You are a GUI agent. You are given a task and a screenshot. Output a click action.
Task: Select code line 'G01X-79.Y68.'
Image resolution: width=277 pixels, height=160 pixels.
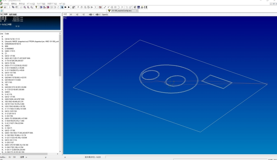[10, 63]
